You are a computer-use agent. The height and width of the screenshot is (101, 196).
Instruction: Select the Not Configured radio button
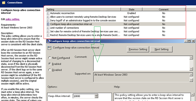click(x=50, y=58)
